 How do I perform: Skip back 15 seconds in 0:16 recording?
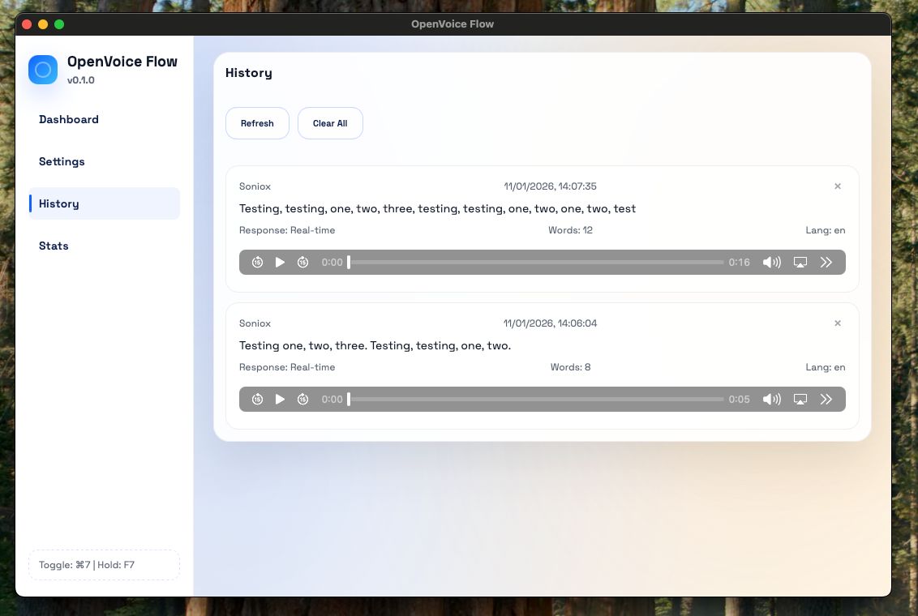click(x=257, y=262)
